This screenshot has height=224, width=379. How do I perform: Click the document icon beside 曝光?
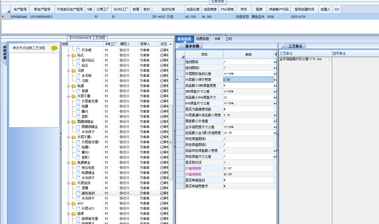pyautogui.click(x=78, y=112)
